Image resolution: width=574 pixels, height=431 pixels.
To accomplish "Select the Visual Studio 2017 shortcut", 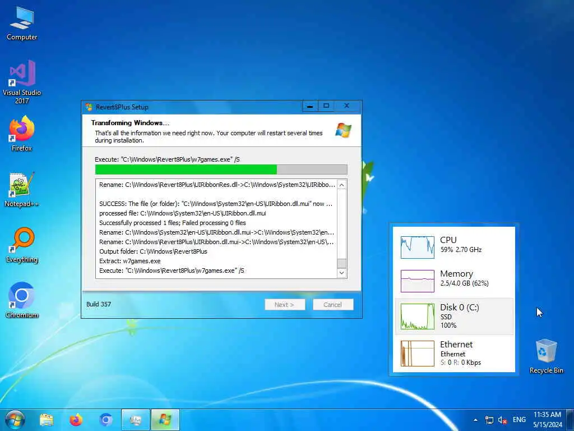I will (22, 82).
